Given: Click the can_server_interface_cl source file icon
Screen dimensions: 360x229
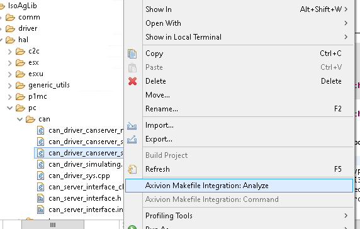Looking at the screenshot, I should click(41, 187).
